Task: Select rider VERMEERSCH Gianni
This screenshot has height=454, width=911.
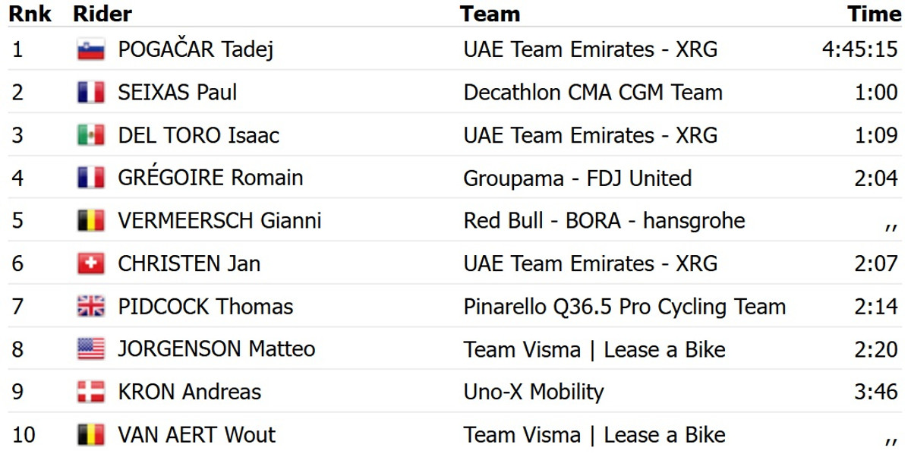Action: 219,221
